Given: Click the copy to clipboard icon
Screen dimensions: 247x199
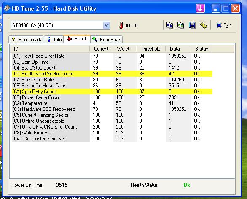Looking at the screenshot, I should [x=170, y=25].
